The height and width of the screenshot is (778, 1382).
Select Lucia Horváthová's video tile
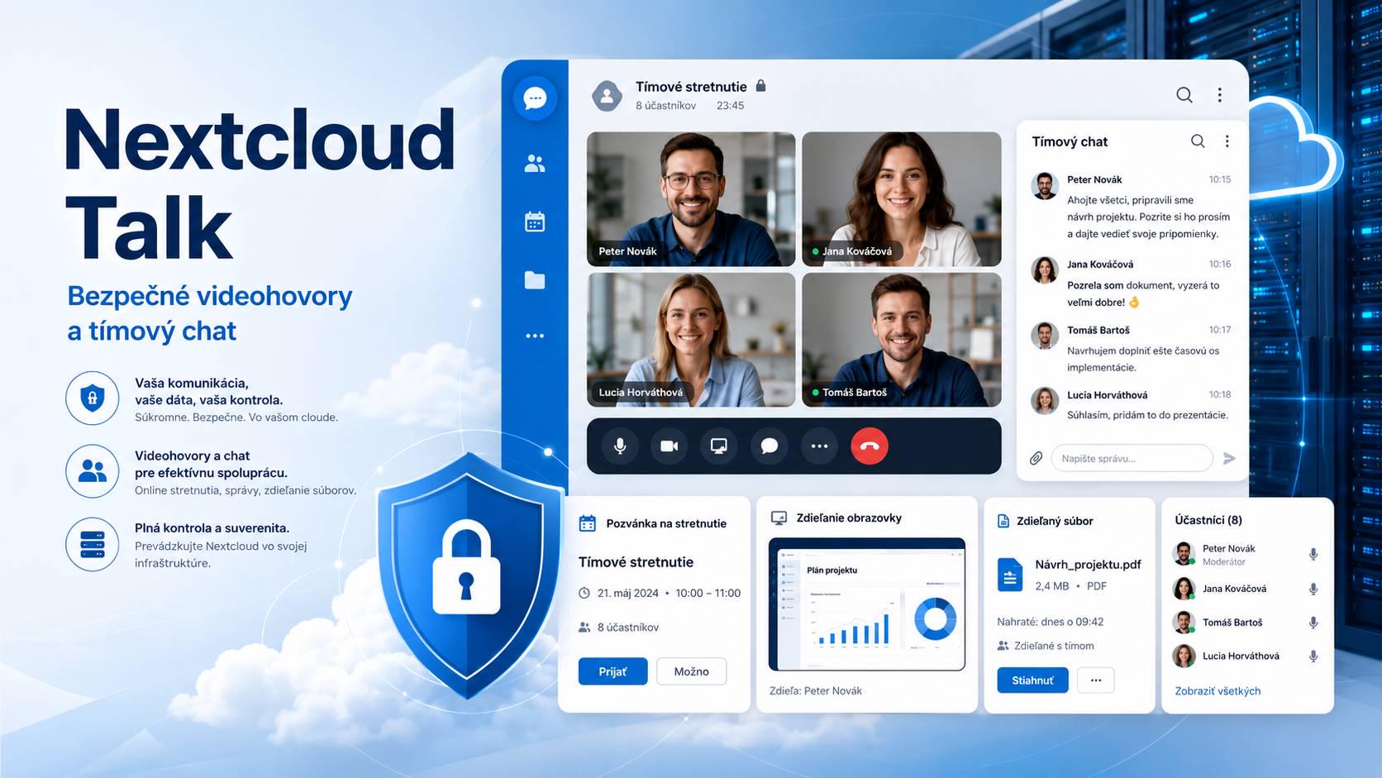pos(691,340)
